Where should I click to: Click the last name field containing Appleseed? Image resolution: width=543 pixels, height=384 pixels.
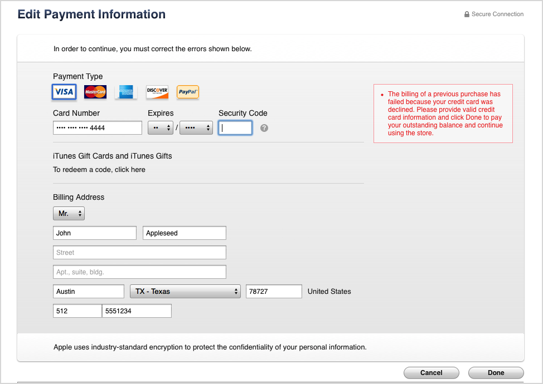185,233
